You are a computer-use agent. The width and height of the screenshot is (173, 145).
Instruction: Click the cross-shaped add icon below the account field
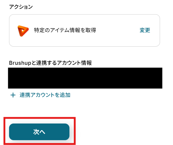(13, 95)
